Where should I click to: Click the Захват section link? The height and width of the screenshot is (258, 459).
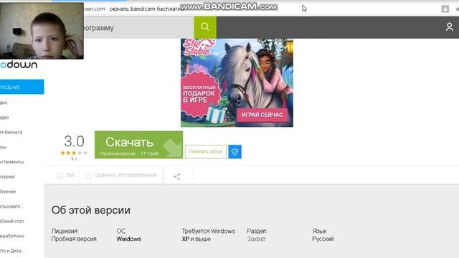257,239
